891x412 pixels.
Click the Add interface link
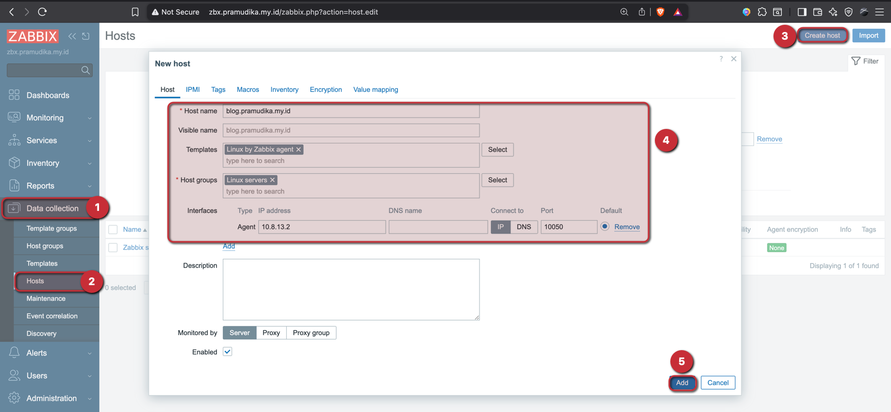click(x=229, y=246)
